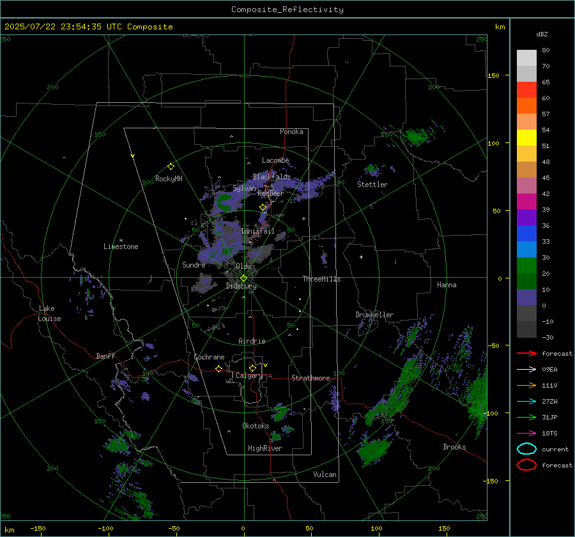575x537 pixels.
Task: Click the RedDeer city label
Action: 271,193
